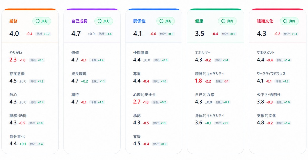Viewport: 308px width, 160px height.
Task: Click the 価値 item label
Action: (75, 53)
